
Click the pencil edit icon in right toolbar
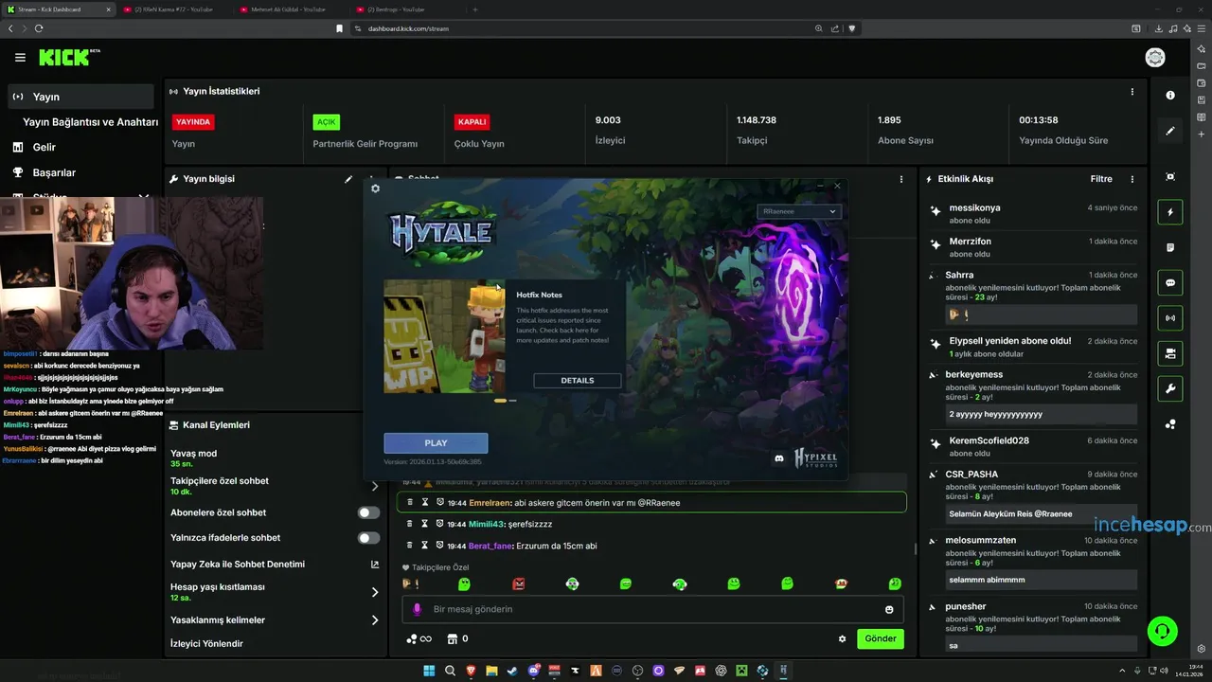click(x=1170, y=131)
